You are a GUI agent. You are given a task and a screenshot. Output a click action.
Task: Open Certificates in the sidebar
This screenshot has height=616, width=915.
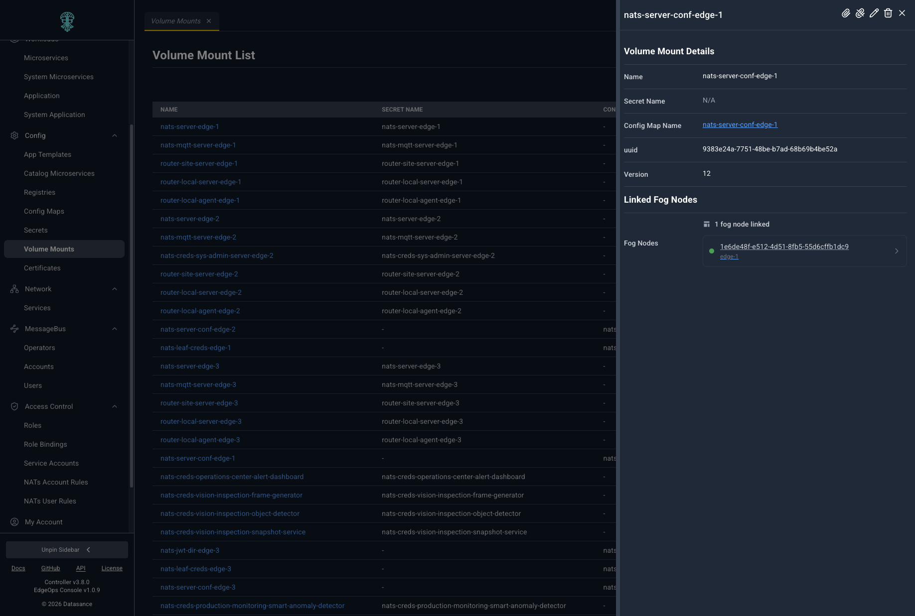tap(42, 268)
